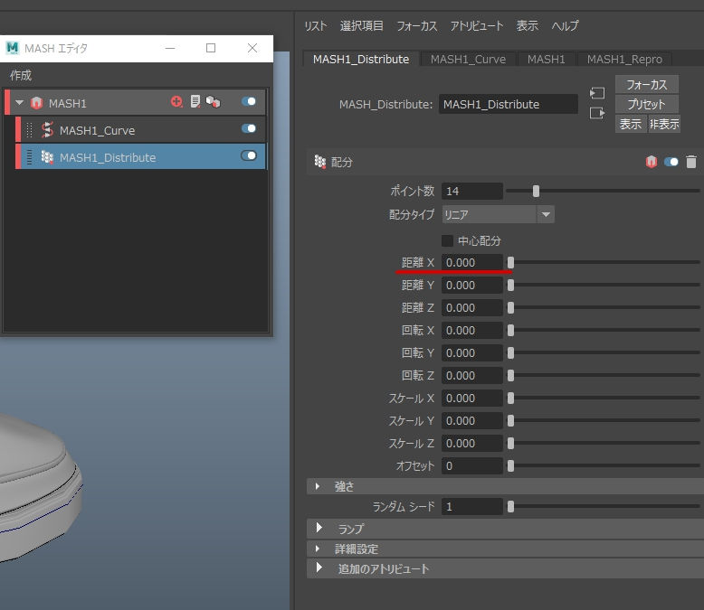Click the スケール Z value field
The height and width of the screenshot is (610, 704).
[x=471, y=443]
